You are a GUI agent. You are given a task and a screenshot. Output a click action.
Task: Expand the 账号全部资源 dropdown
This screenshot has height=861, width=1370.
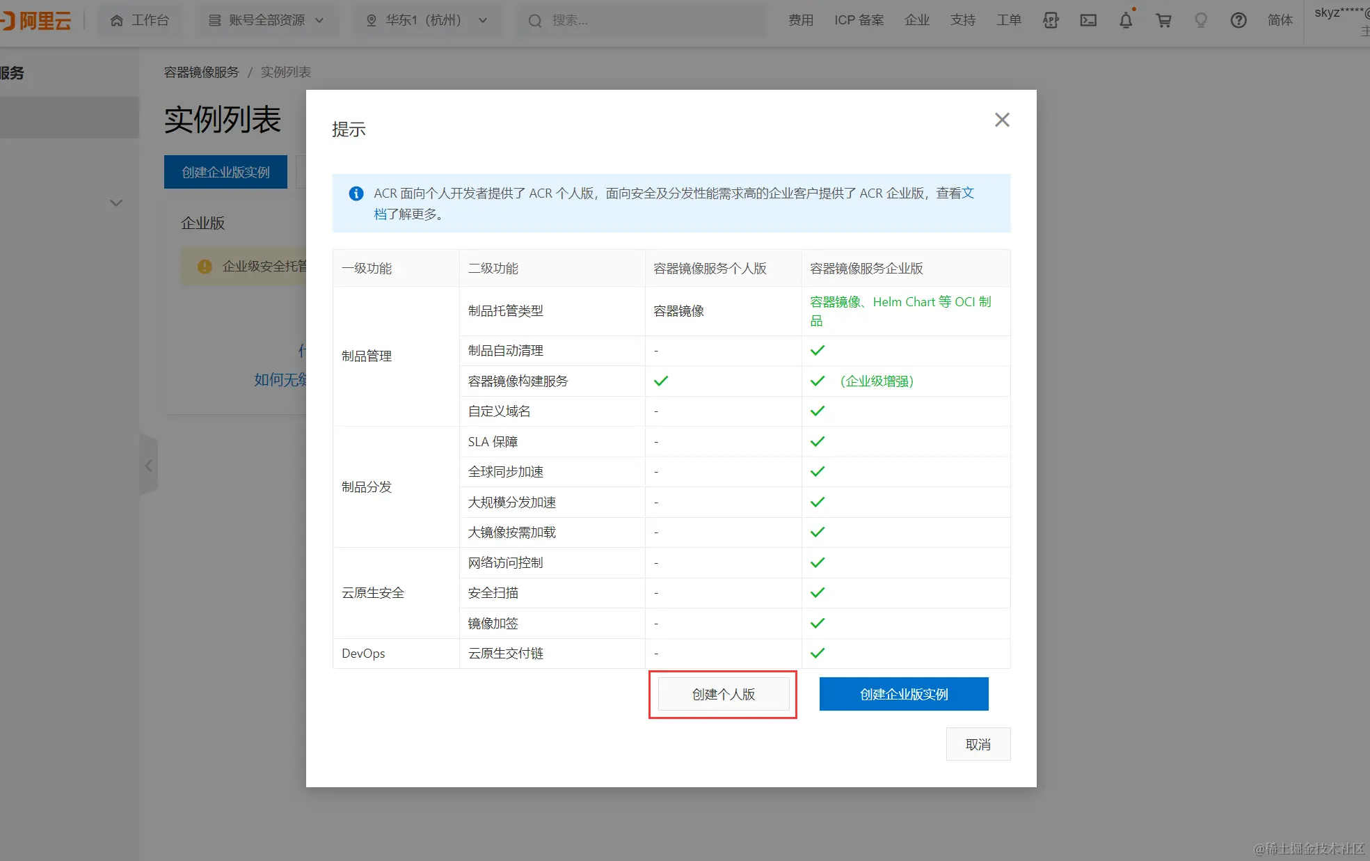[x=266, y=20]
